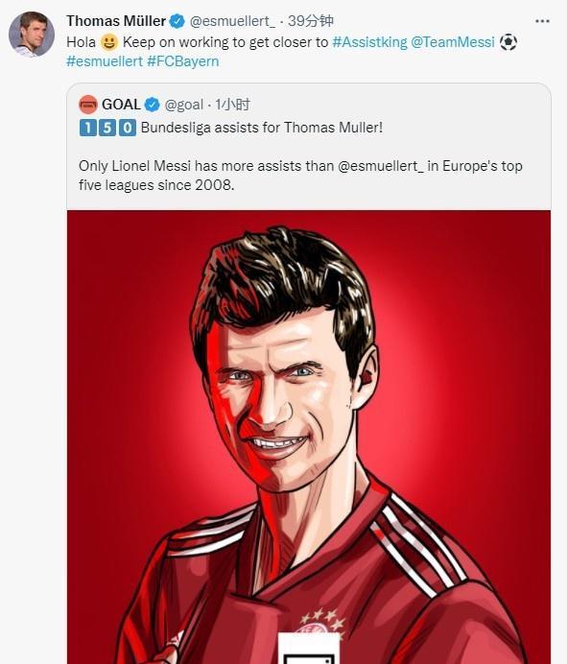
Task: Click the smiley emoji after Hola
Action: coord(108,42)
